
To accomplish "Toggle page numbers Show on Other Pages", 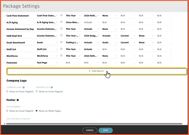I will [37, 111].
